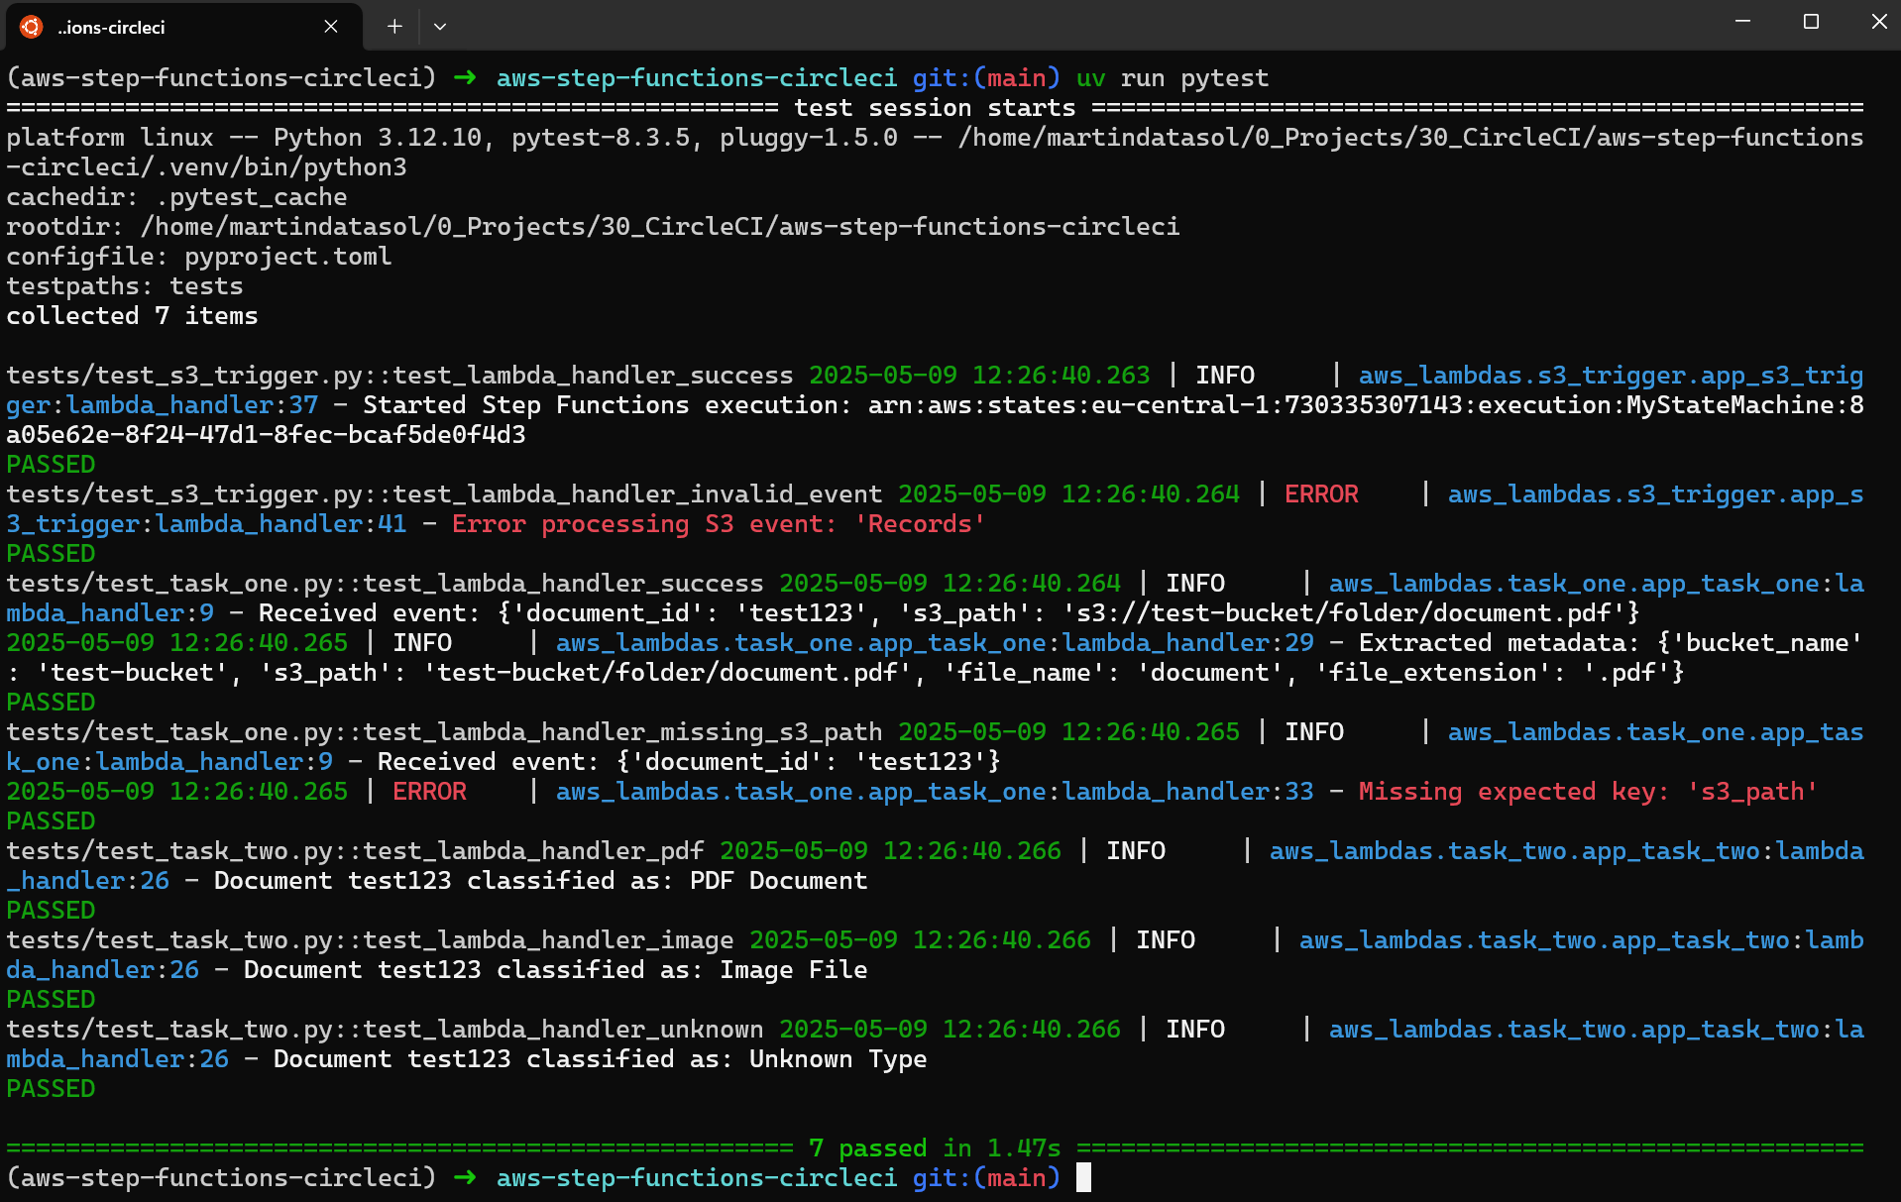Screen dimensions: 1901x1202
Task: Close the ..ions-circleci tab via its X icon
Action: pyautogui.click(x=330, y=27)
